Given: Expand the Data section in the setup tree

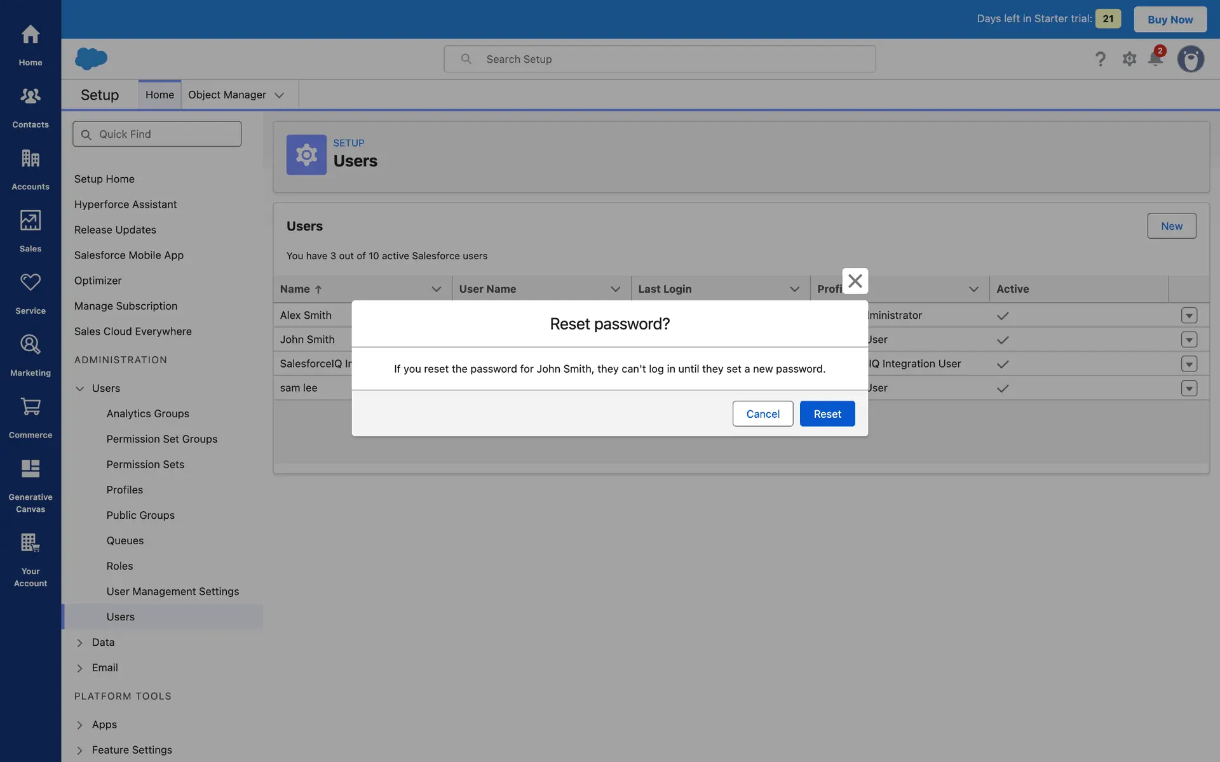Looking at the screenshot, I should (79, 643).
